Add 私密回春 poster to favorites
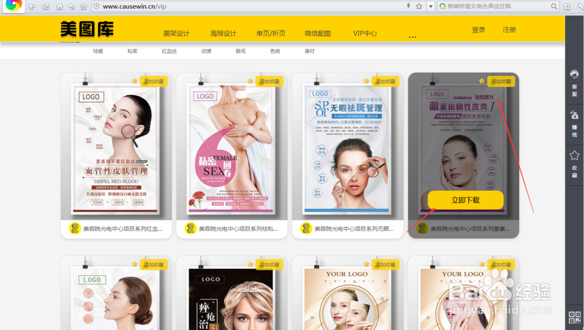The image size is (584, 330). click(269, 81)
